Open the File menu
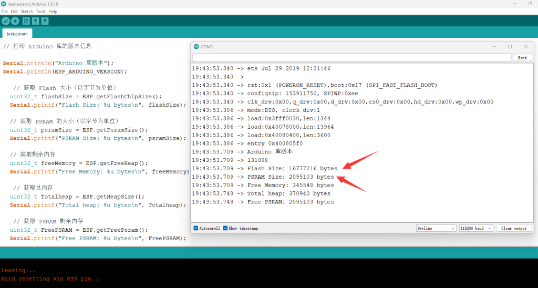The width and height of the screenshot is (538, 288). click(x=4, y=11)
